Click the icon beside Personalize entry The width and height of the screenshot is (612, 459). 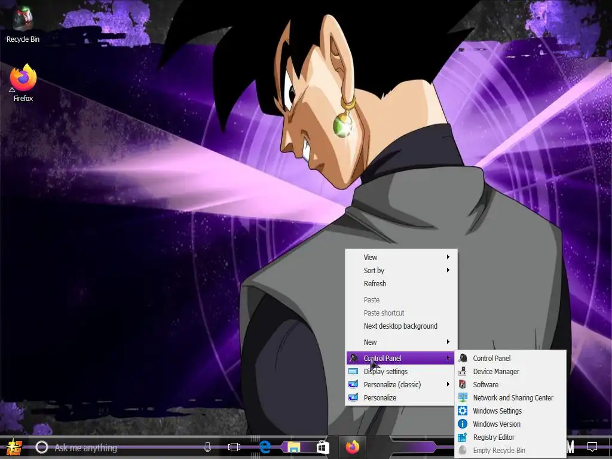point(353,397)
